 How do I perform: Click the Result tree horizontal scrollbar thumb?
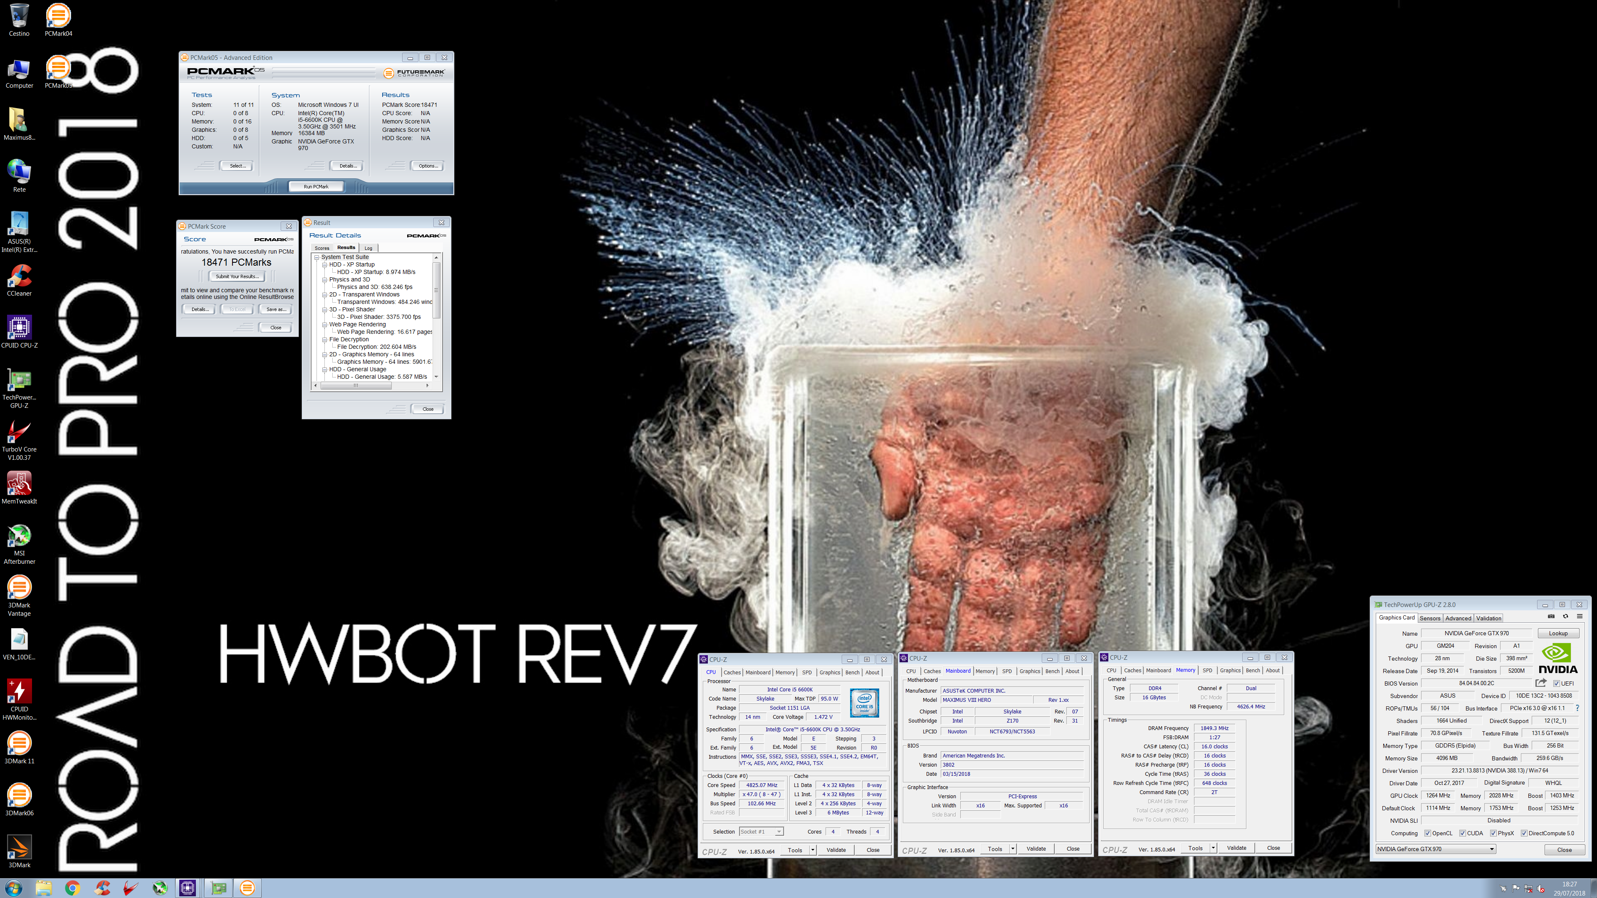[x=356, y=385]
